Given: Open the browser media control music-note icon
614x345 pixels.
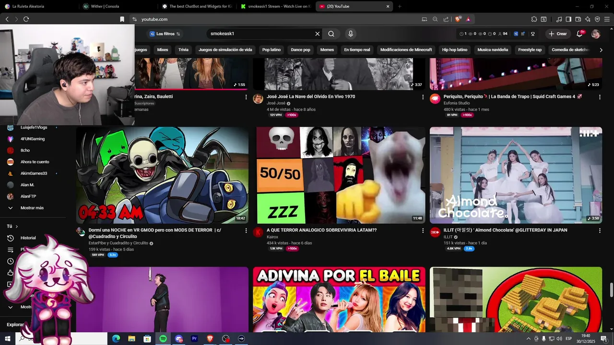Looking at the screenshot, I should point(559,19).
